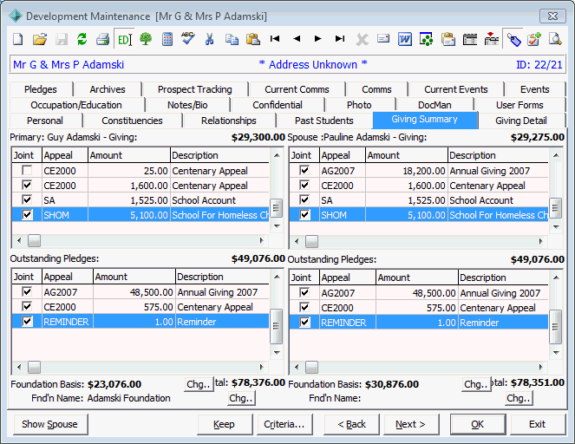Toggle the ED edit mode icon
The image size is (575, 444).
tap(124, 39)
